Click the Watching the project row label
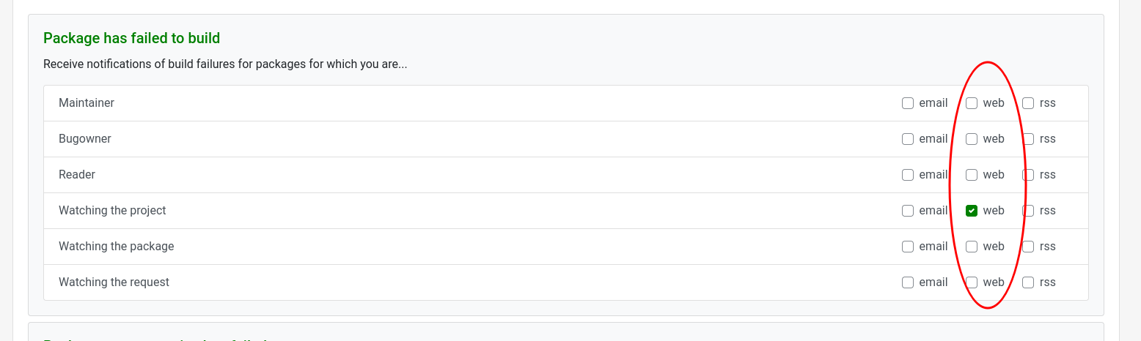 [x=112, y=211]
